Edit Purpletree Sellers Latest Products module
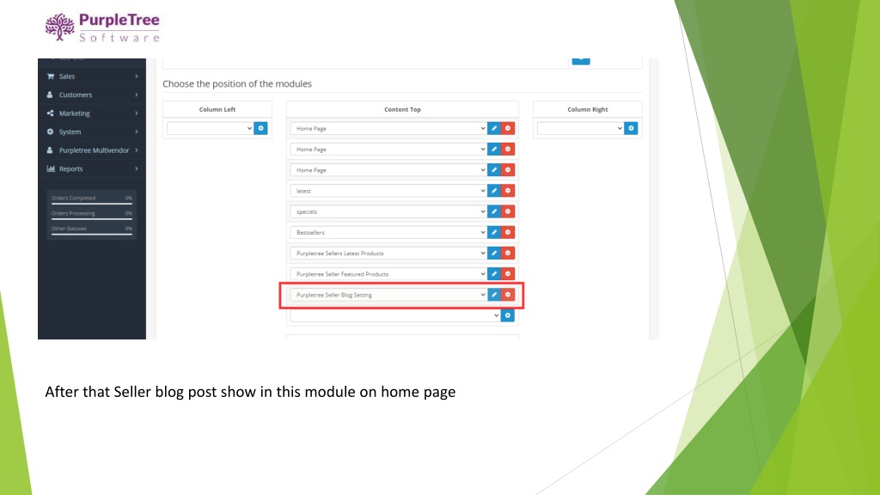Viewport: 880px width, 495px height. pyautogui.click(x=494, y=254)
